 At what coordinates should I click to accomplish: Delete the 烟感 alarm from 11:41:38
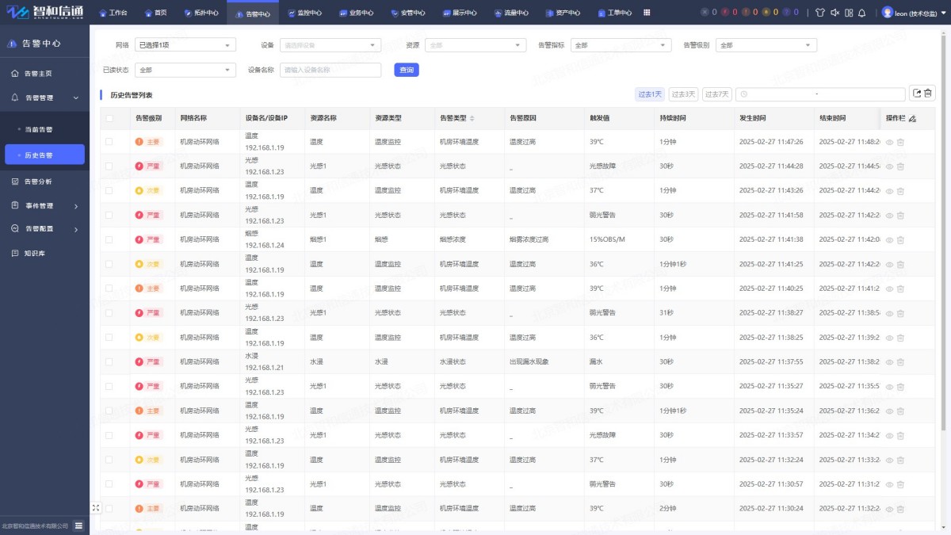pyautogui.click(x=900, y=240)
